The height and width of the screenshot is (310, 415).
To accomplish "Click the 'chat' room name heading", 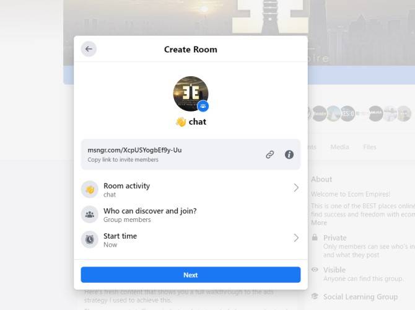I will (x=198, y=122).
